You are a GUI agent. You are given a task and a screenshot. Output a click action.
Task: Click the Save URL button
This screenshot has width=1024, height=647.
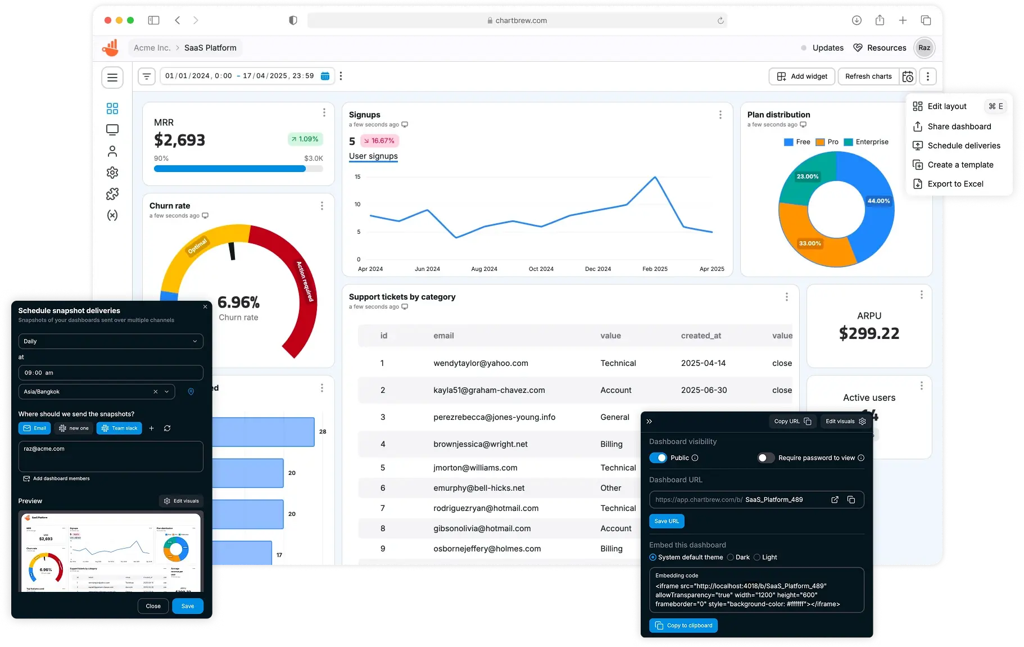[x=666, y=521]
